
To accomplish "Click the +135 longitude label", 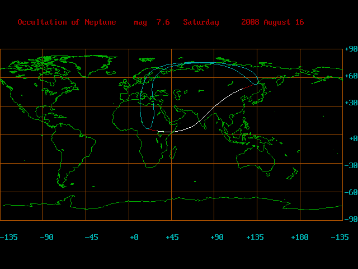I will (255, 238).
